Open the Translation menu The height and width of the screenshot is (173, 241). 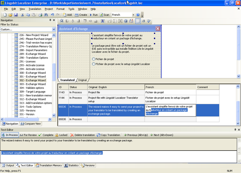(x=35, y=9)
